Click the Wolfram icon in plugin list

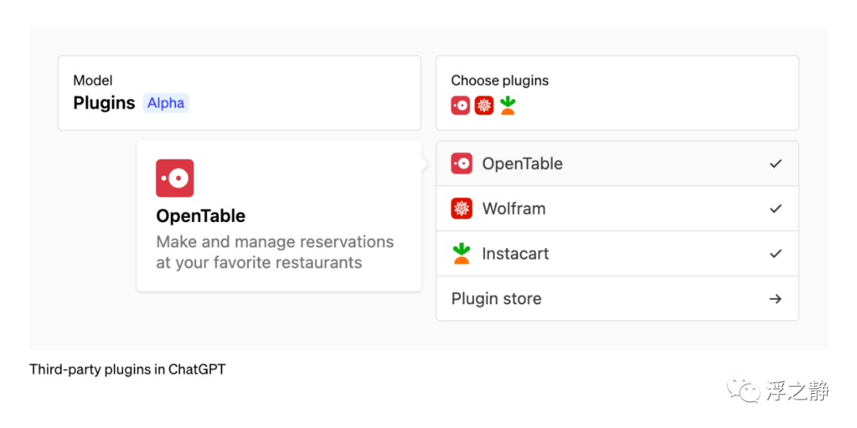pos(461,208)
